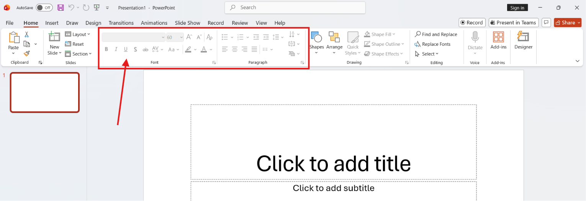Click the Save floppy disk icon
586x201 pixels.
(61, 8)
